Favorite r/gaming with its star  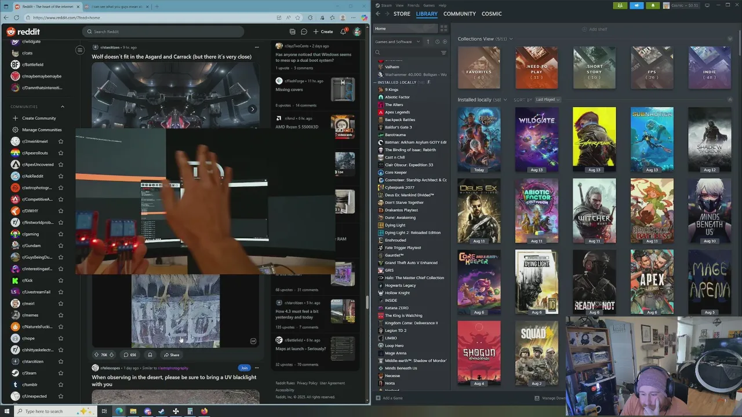click(x=61, y=234)
